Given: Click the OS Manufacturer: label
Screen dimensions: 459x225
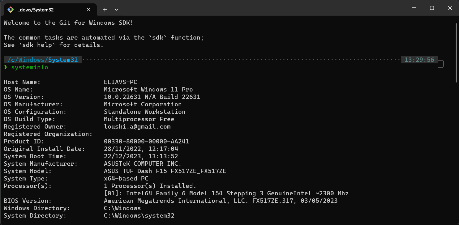Looking at the screenshot, I should pos(33,104).
